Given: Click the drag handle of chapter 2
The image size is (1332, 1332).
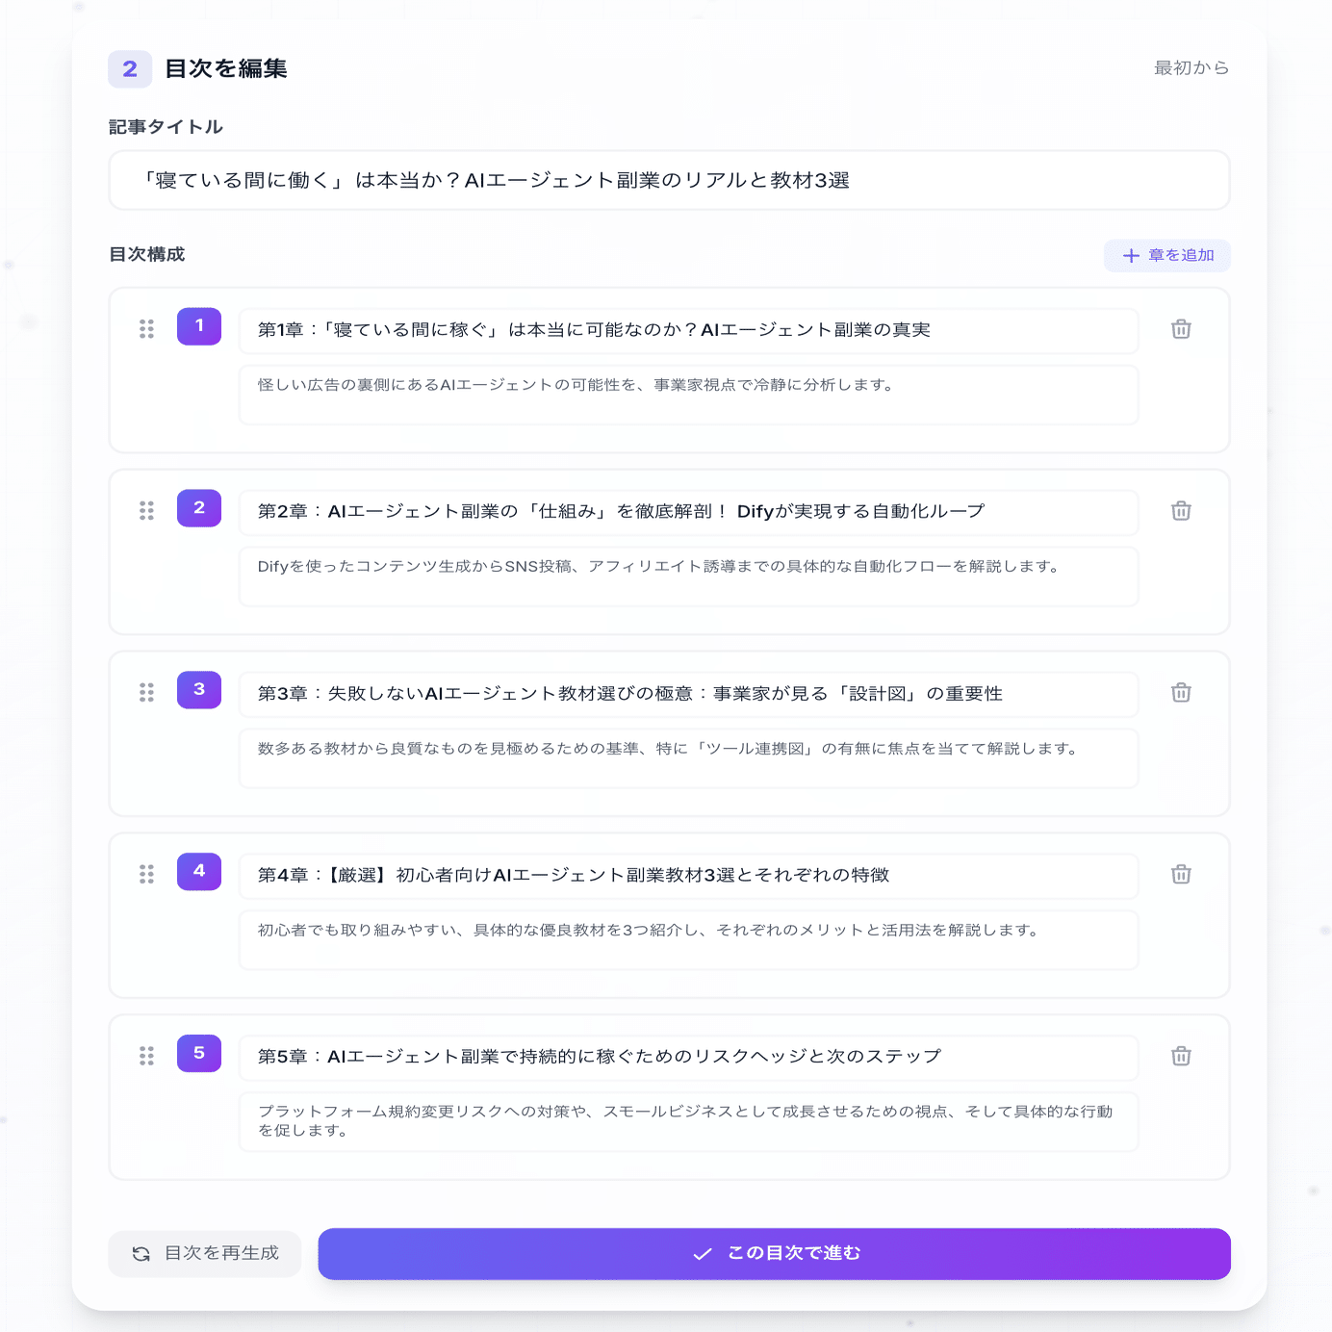Looking at the screenshot, I should click(x=146, y=511).
